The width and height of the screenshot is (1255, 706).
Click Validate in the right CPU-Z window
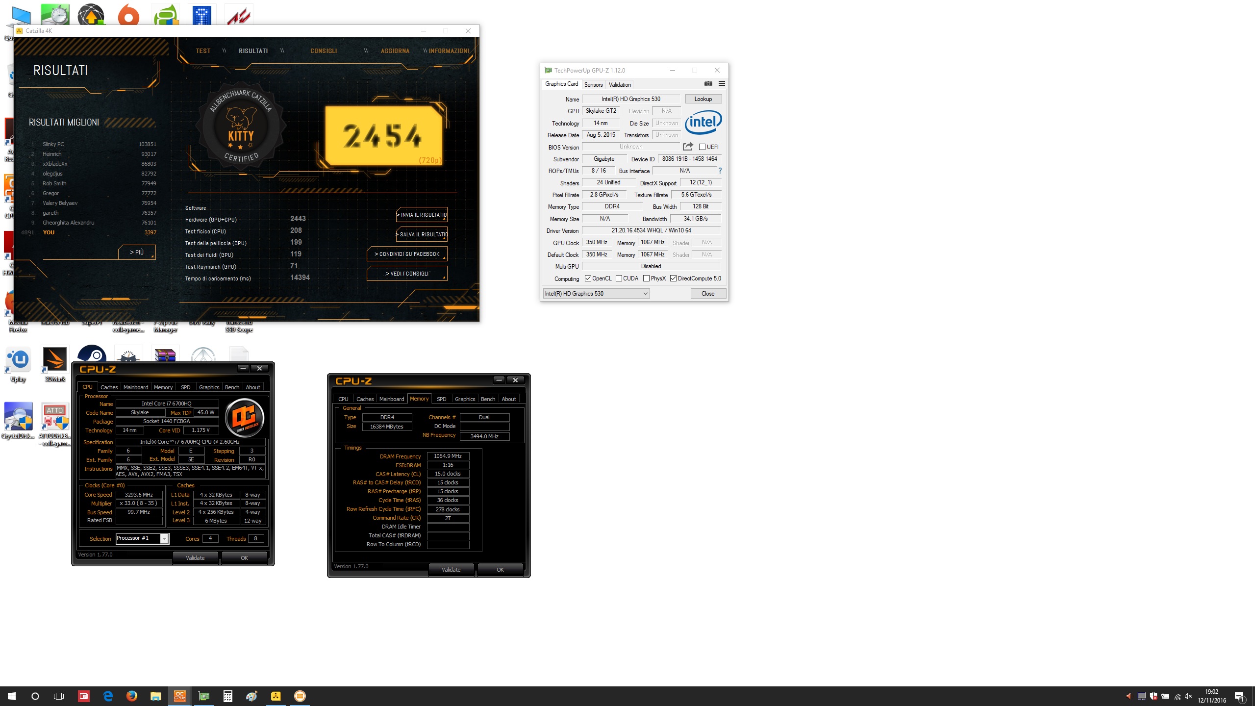coord(451,570)
